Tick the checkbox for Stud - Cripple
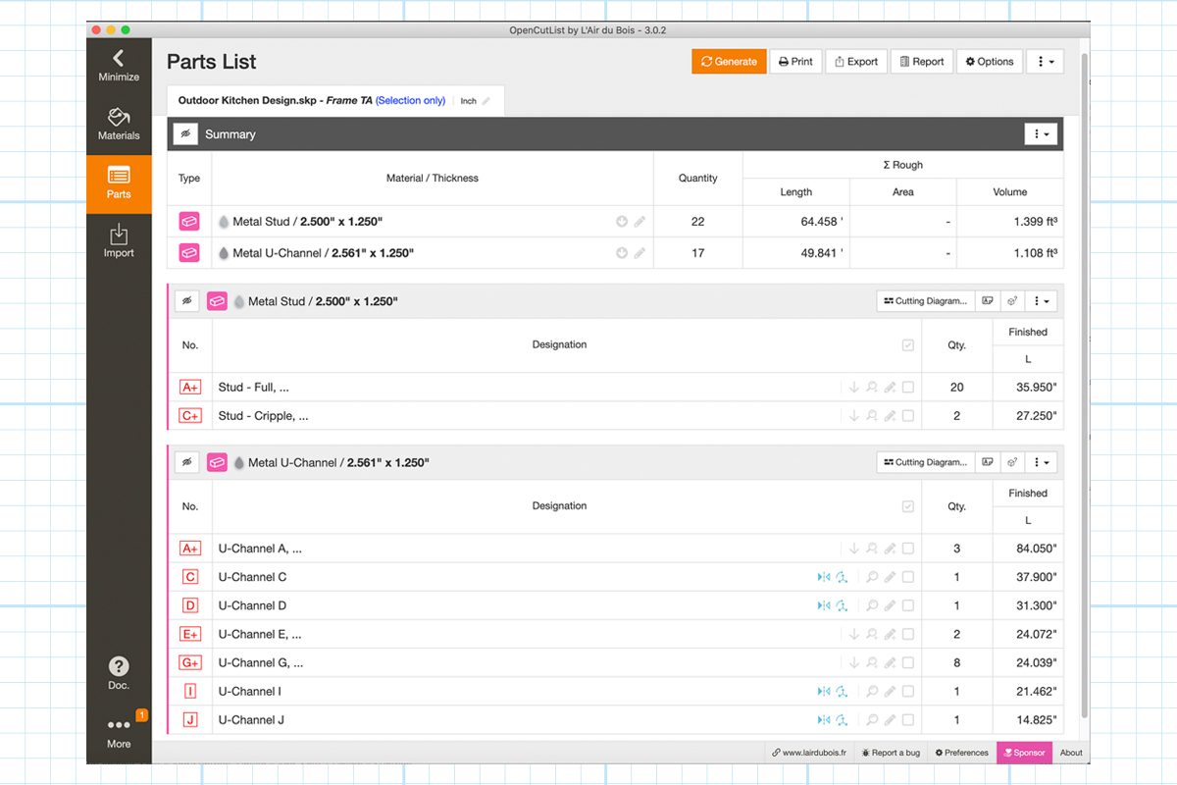1177x785 pixels. [908, 416]
